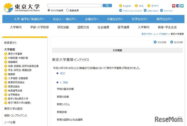Expand the ノーベル賞 sidebar section

tap(10, 122)
